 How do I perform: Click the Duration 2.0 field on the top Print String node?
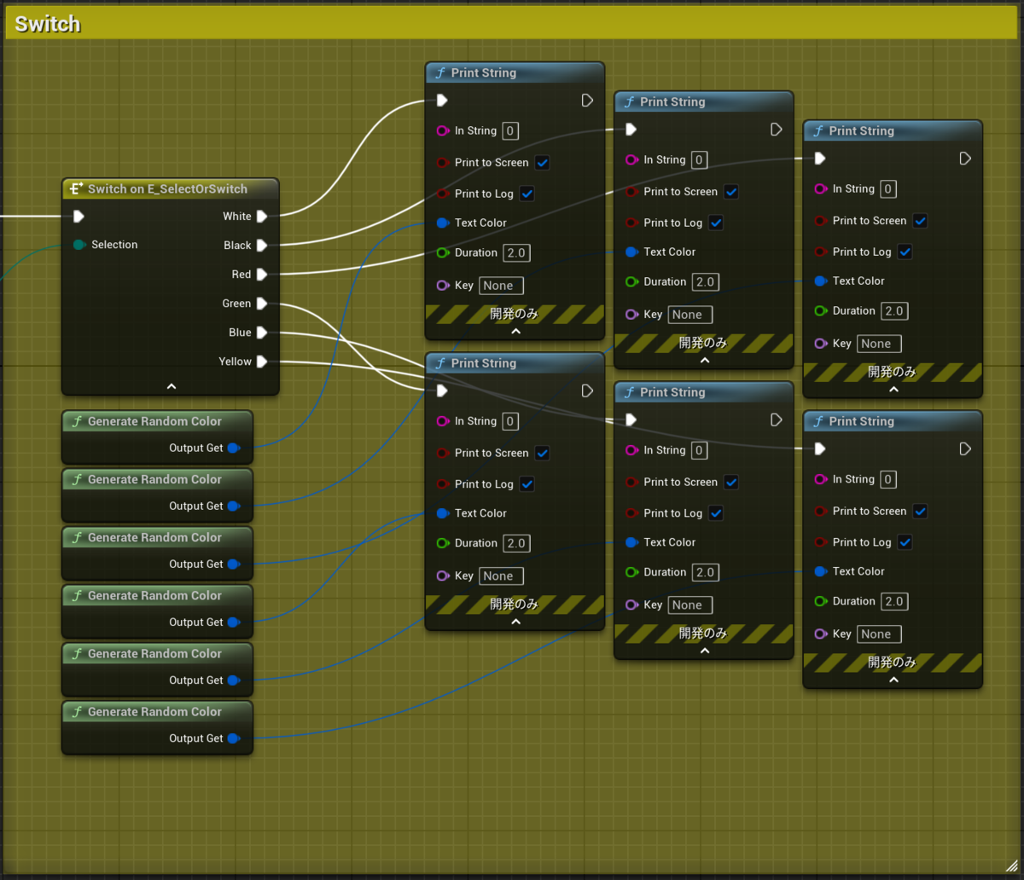pyautogui.click(x=515, y=252)
